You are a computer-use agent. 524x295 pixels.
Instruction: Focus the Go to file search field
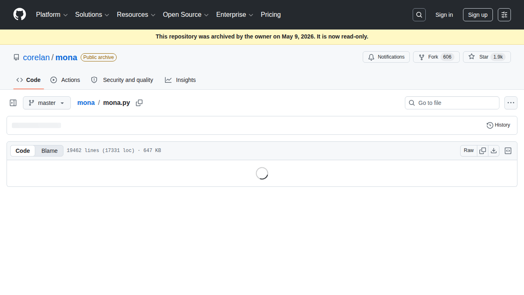point(452,103)
